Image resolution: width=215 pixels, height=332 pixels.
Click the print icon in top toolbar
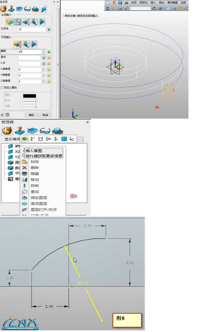(126, 2)
